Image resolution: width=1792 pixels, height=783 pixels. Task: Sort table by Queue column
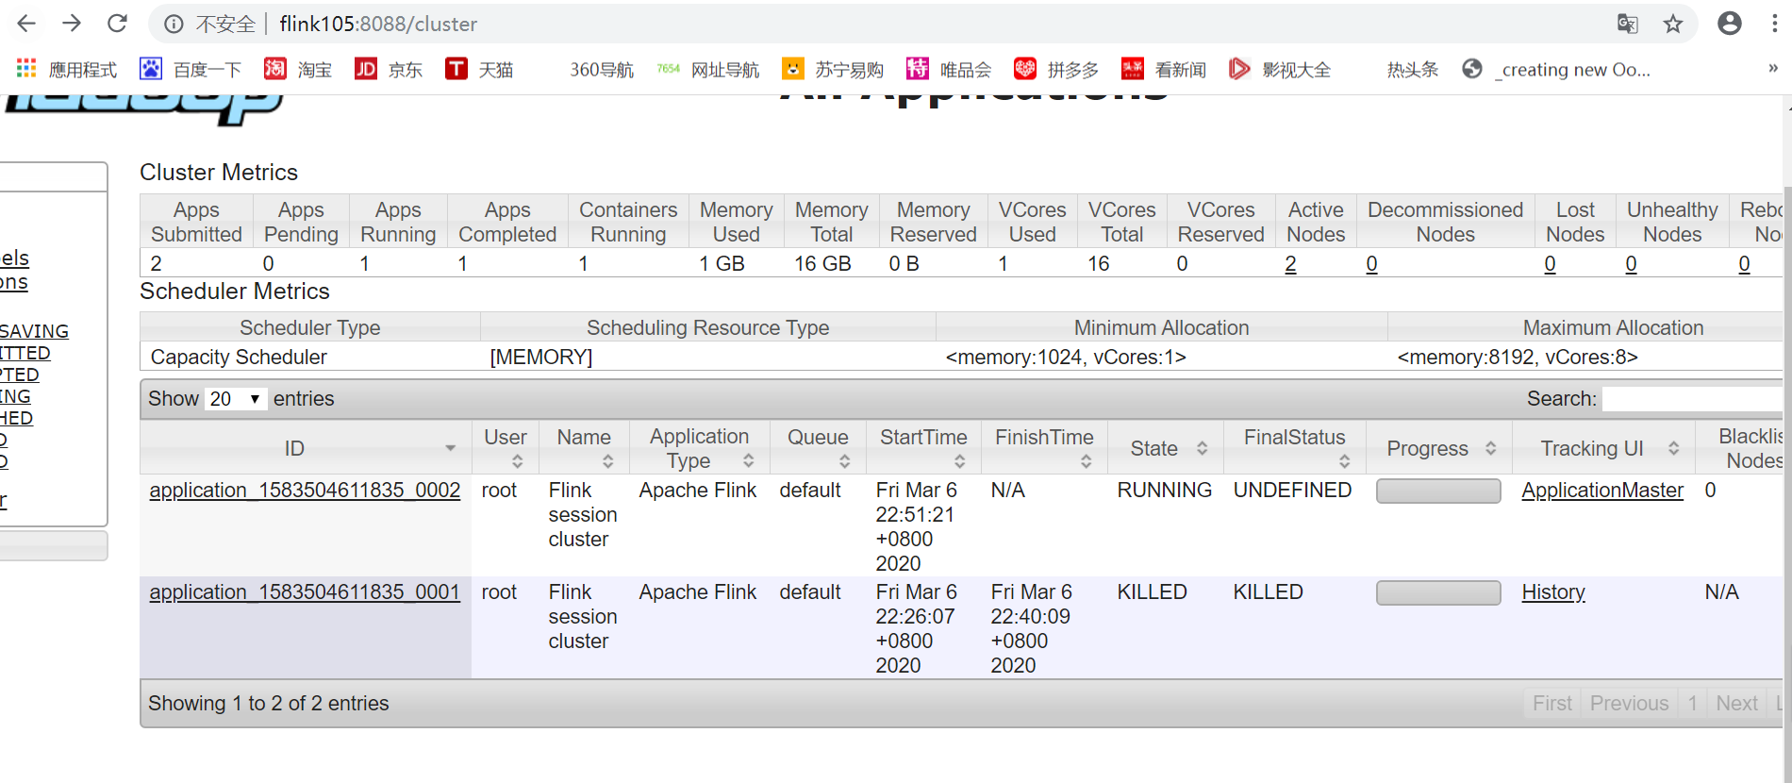coord(819,448)
